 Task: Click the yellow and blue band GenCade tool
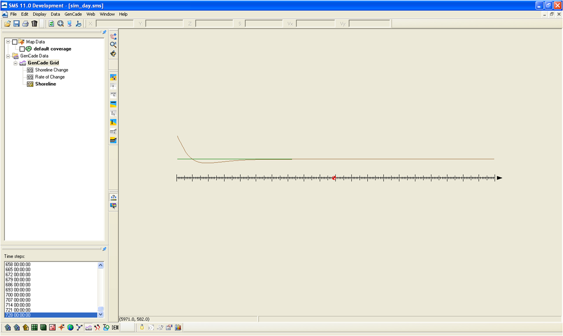[x=113, y=104]
